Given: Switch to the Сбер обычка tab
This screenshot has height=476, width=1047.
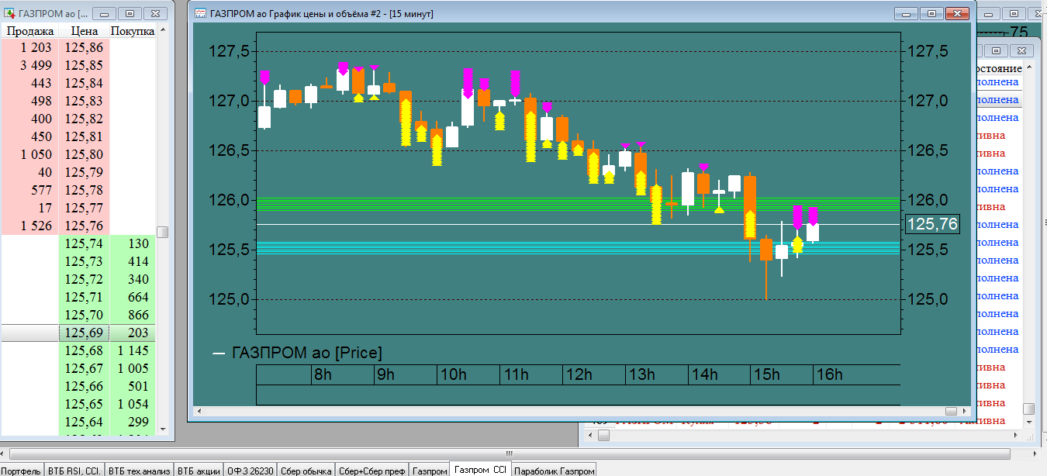Looking at the screenshot, I should tap(306, 470).
